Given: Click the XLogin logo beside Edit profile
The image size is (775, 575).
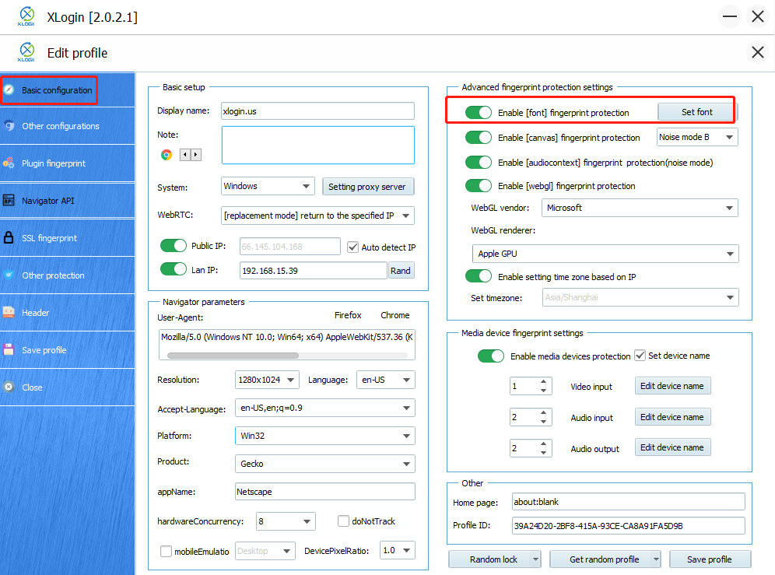Looking at the screenshot, I should tap(26, 52).
